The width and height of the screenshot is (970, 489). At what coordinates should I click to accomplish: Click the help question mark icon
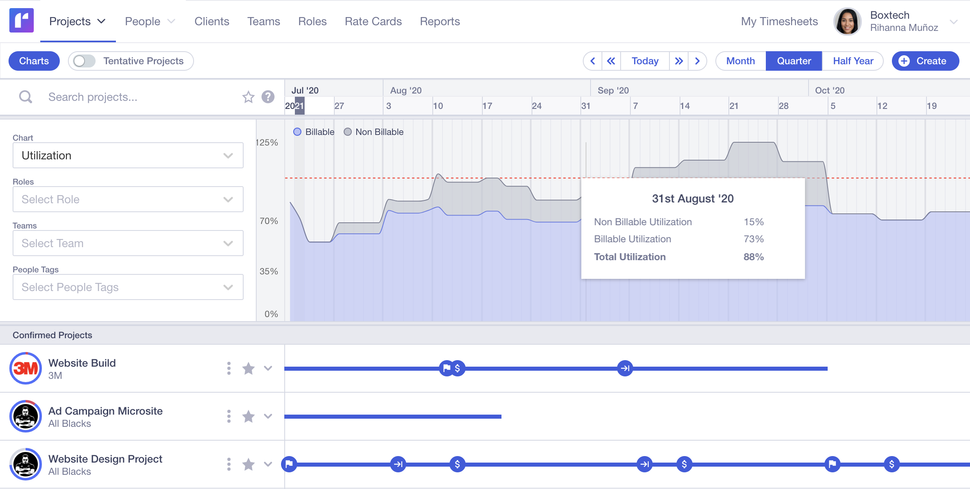(268, 97)
